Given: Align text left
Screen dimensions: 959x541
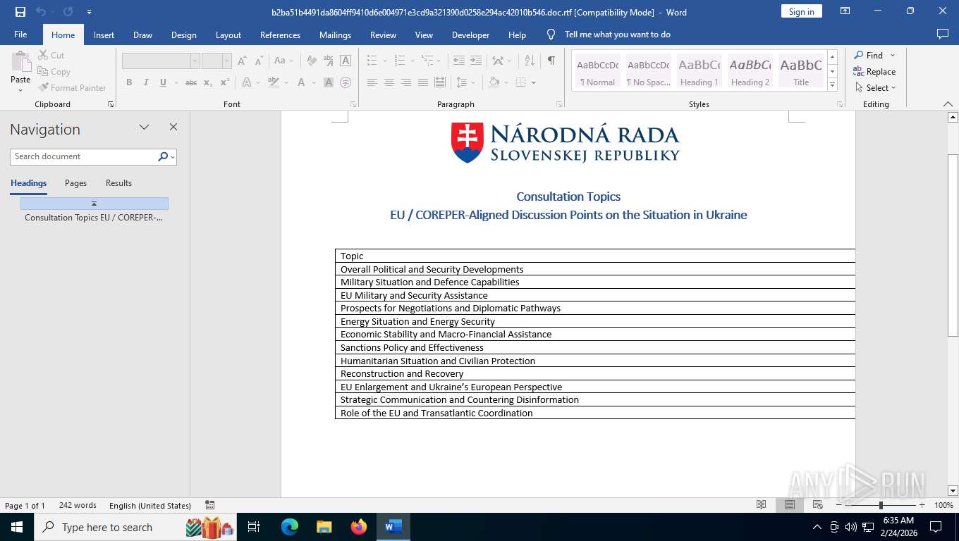Looking at the screenshot, I should (372, 82).
